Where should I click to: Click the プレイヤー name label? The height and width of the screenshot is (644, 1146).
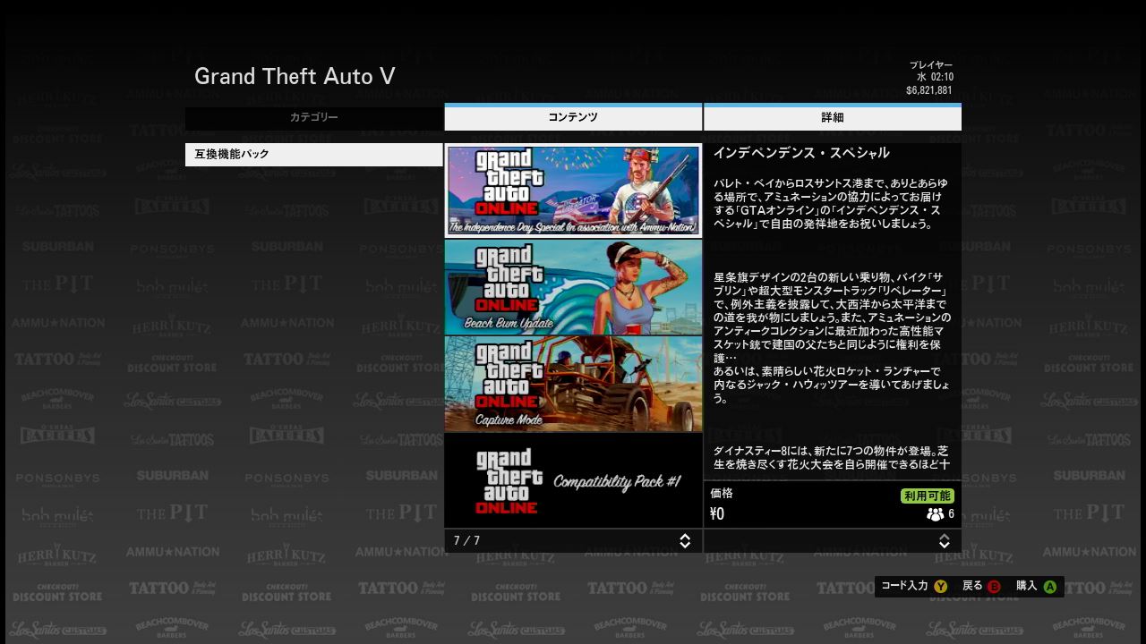click(931, 65)
